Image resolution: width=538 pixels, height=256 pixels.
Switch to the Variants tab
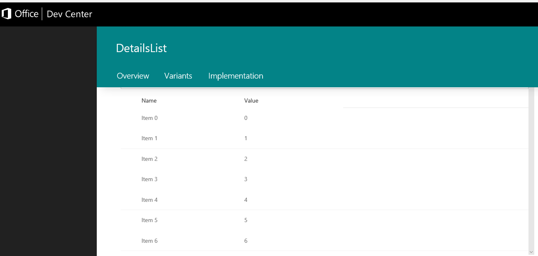pos(178,76)
